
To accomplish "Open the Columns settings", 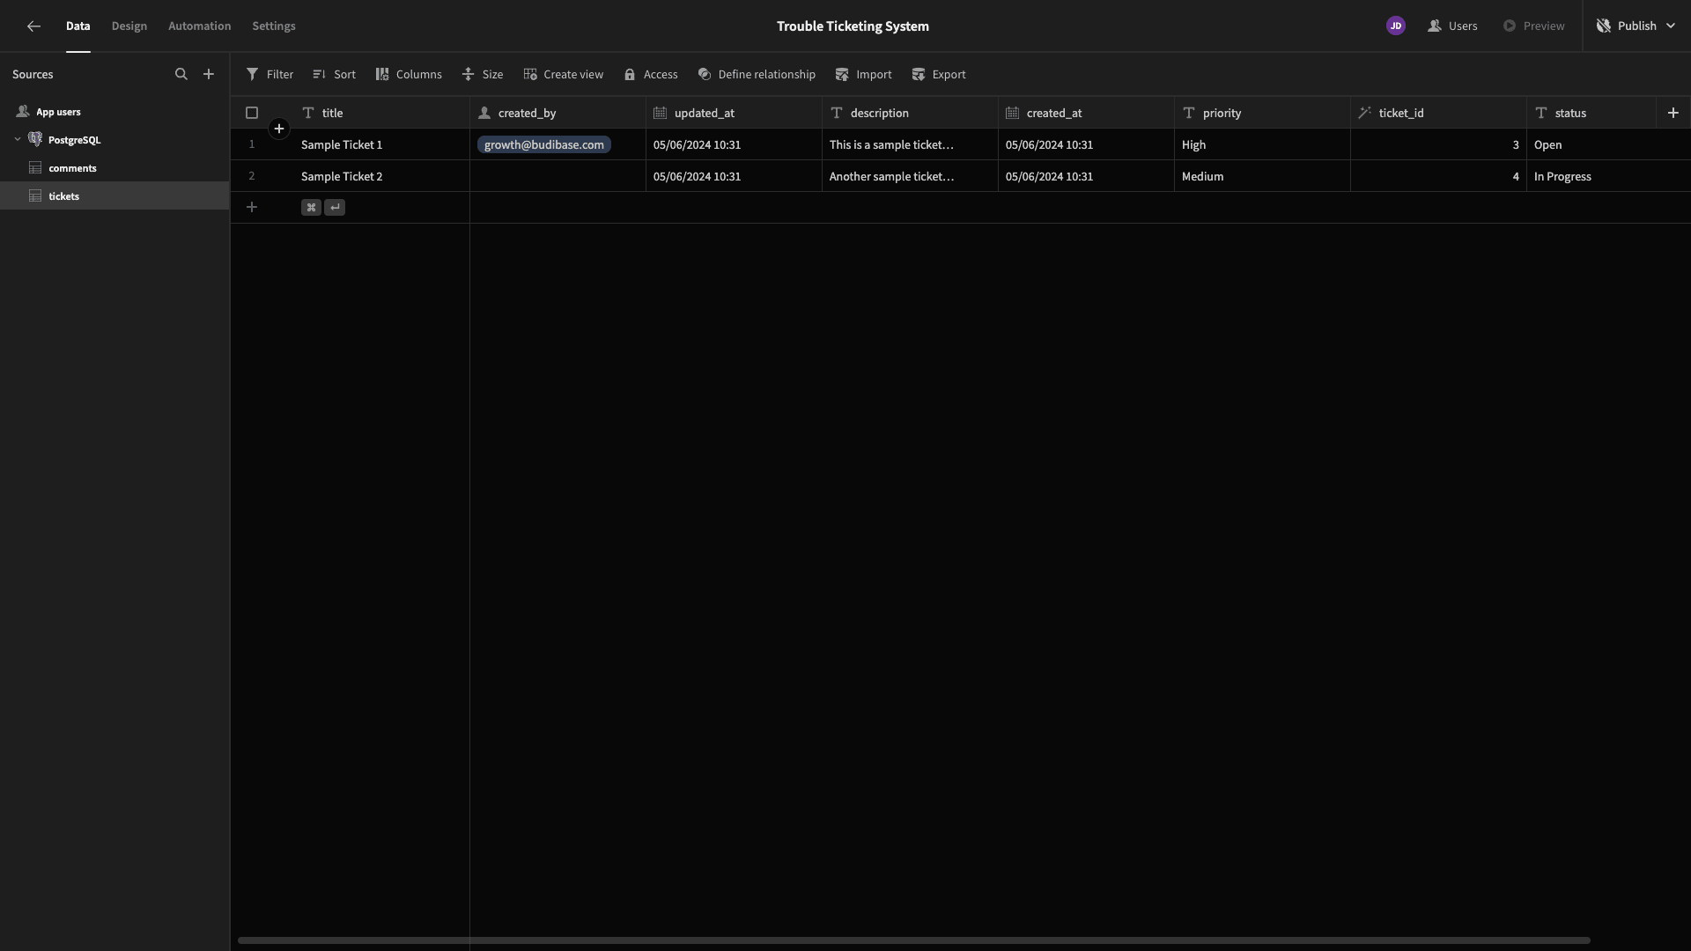I will (409, 75).
